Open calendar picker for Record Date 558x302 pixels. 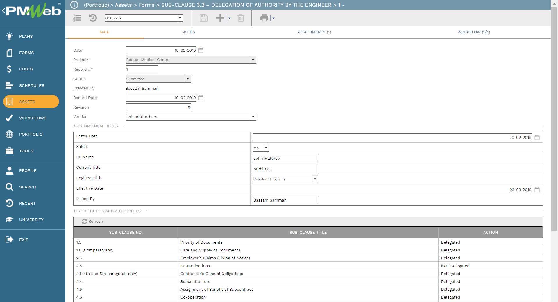coord(201,98)
